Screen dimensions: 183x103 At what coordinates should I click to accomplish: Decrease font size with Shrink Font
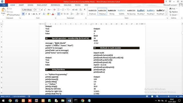click(45, 10)
